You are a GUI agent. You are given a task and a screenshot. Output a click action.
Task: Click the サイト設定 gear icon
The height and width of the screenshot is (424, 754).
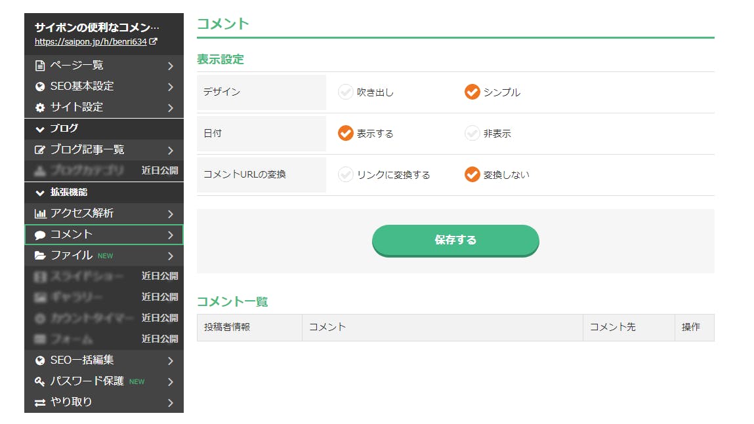(40, 107)
